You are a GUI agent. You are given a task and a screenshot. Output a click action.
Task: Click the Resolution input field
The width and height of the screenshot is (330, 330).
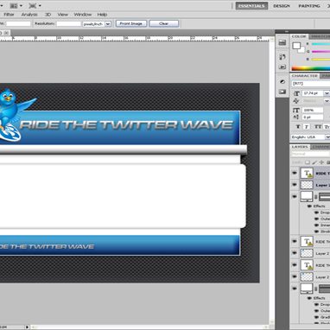tap(68, 24)
